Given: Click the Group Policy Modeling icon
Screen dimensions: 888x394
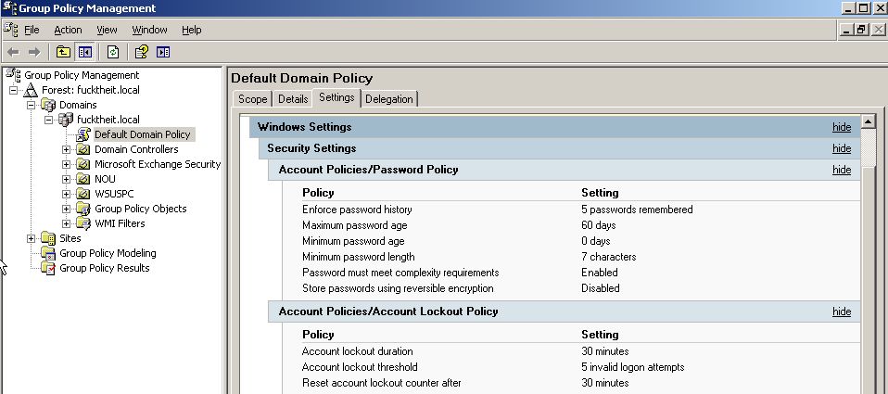Looking at the screenshot, I should [x=48, y=253].
